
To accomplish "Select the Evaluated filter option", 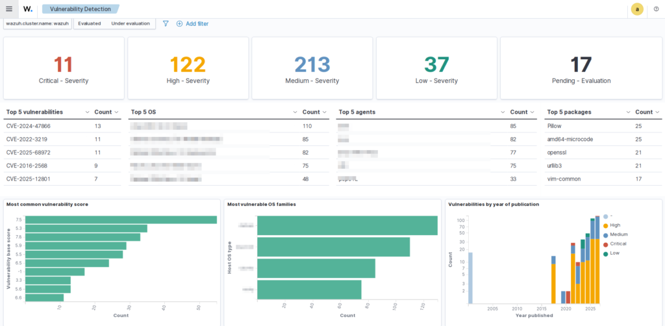I will [x=90, y=23].
